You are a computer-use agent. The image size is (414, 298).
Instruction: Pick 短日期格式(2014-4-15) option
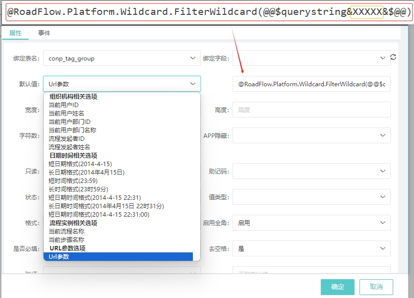click(x=118, y=164)
